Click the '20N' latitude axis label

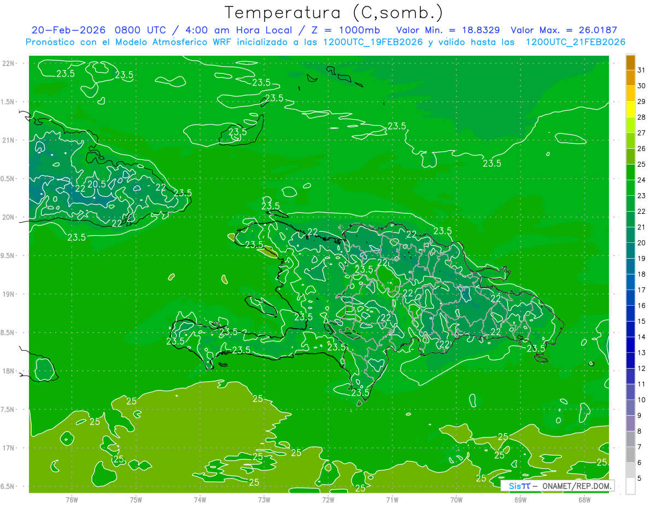pyautogui.click(x=9, y=217)
